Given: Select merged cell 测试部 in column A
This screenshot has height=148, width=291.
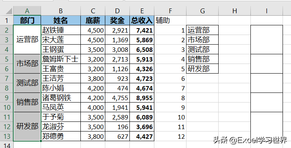Looking at the screenshot, I should (x=27, y=83).
